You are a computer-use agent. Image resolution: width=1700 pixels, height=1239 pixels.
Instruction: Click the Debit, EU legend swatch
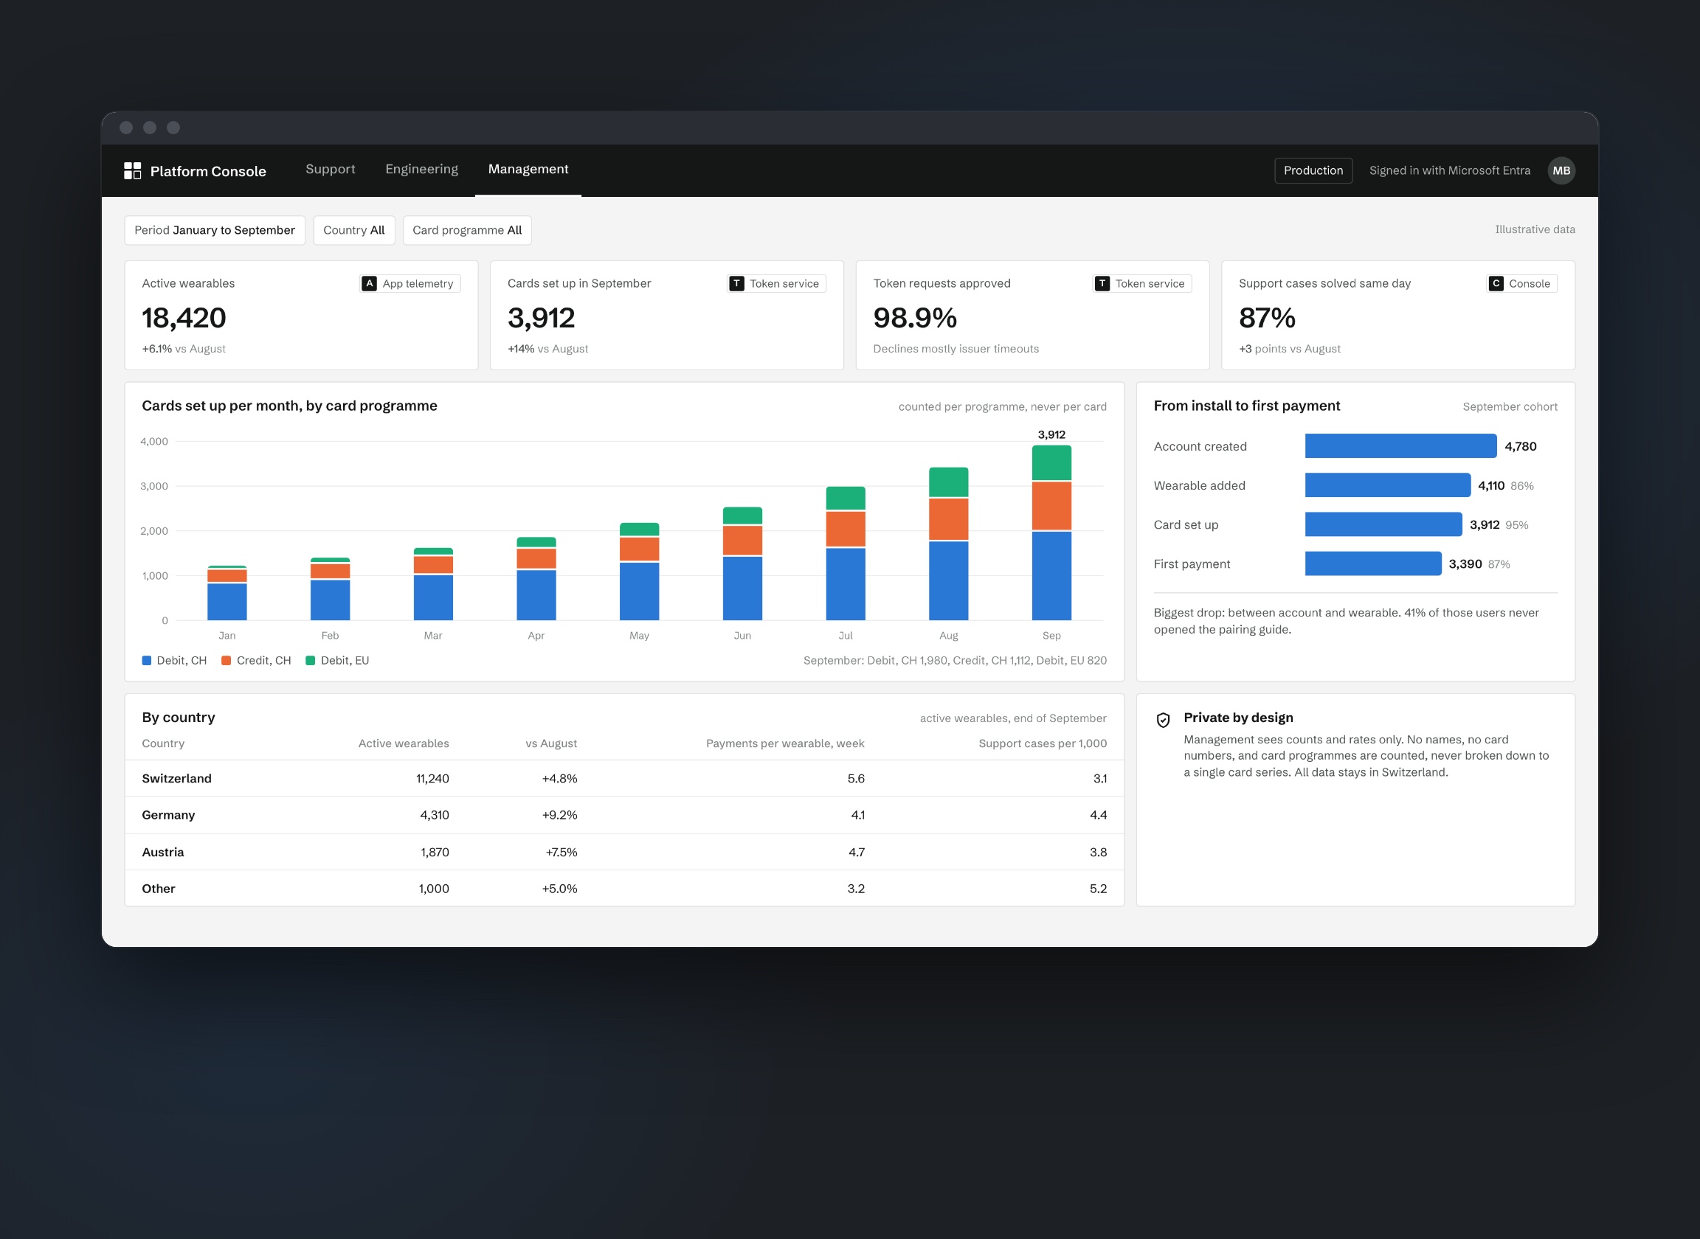pyautogui.click(x=310, y=660)
